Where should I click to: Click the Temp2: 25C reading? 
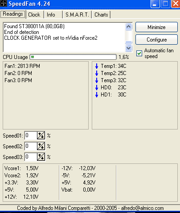[x=114, y=73]
